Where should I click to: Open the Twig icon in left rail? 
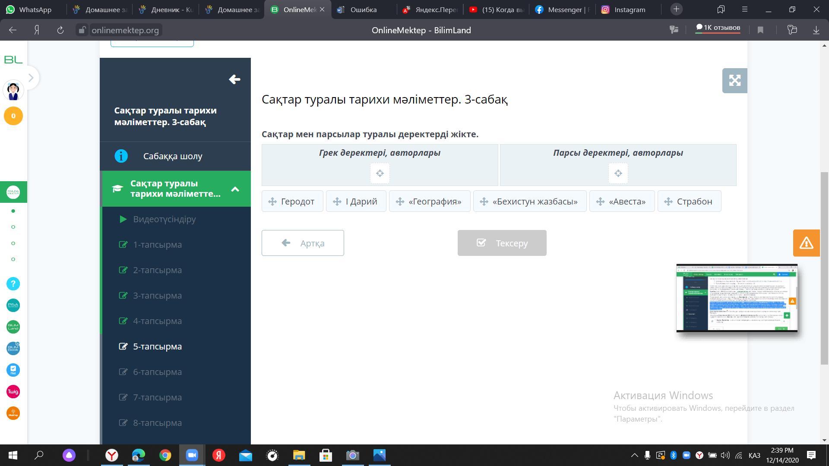coord(13,391)
